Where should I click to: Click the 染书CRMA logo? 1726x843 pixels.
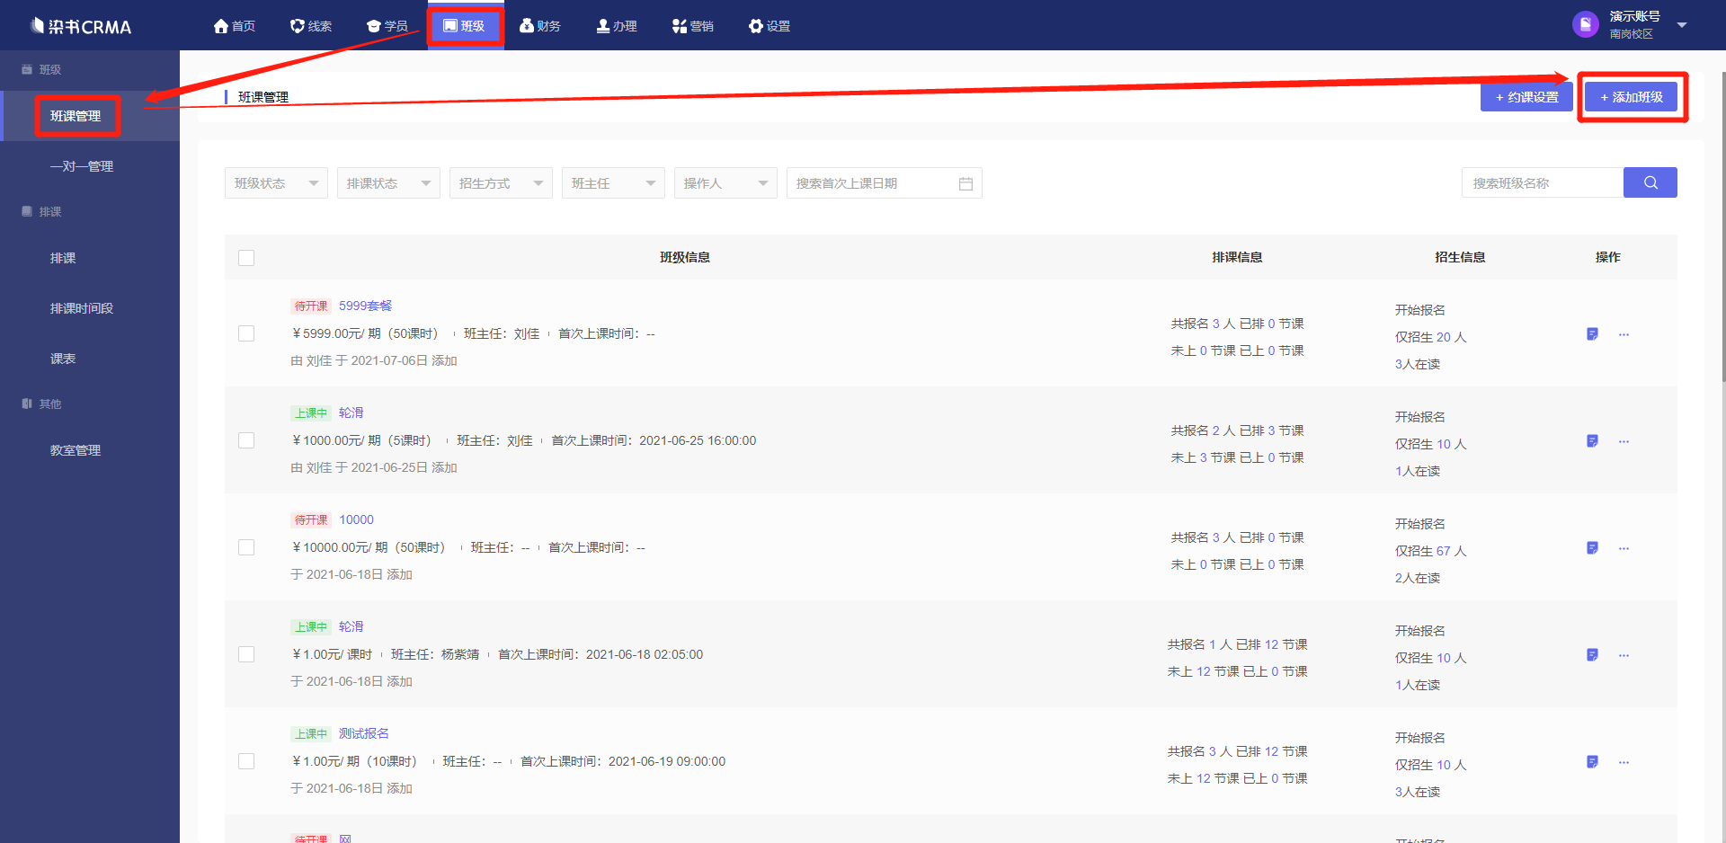pyautogui.click(x=81, y=26)
